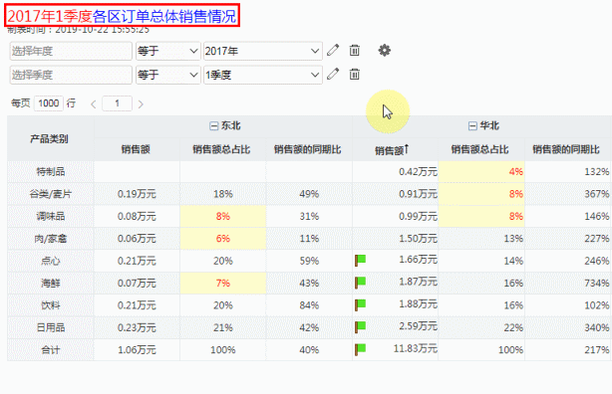Click the highlighted 8% cell for 调味品 东北

223,216
